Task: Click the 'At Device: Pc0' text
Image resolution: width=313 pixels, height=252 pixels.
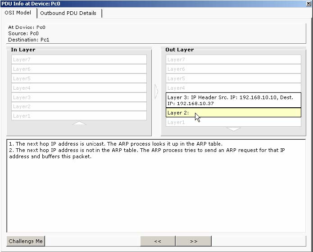Action: coord(27,27)
